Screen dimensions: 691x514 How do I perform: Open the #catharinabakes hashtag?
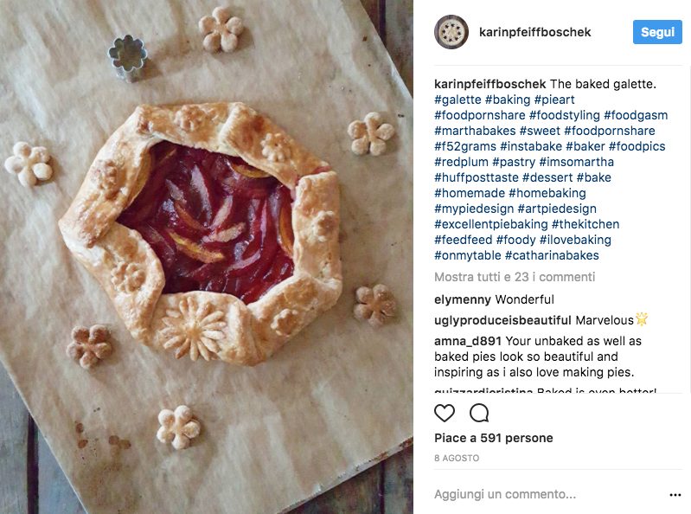point(552,255)
